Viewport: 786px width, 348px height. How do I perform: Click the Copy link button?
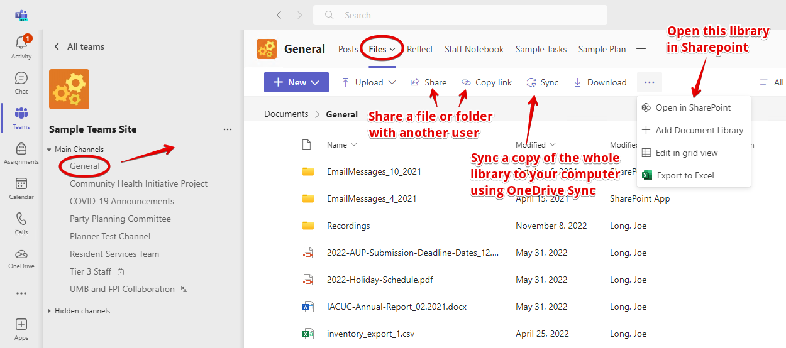click(x=487, y=82)
